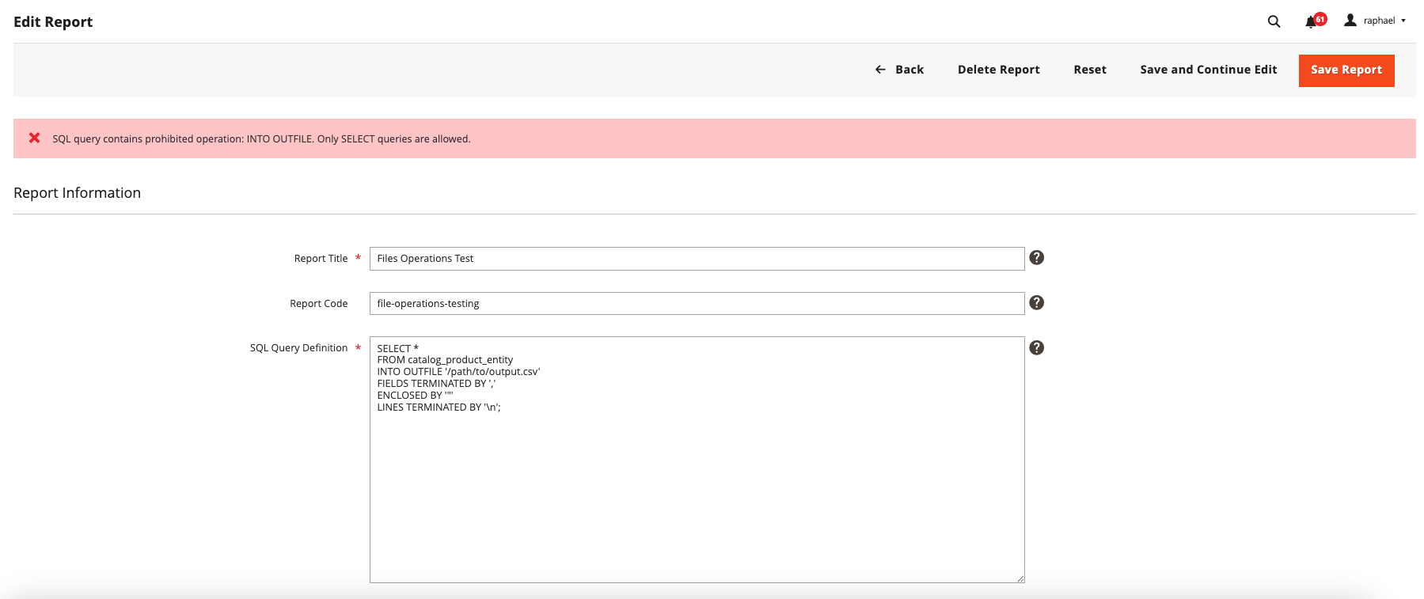
Task: Show help tooltip for SQL Query Definition
Action: pos(1036,347)
